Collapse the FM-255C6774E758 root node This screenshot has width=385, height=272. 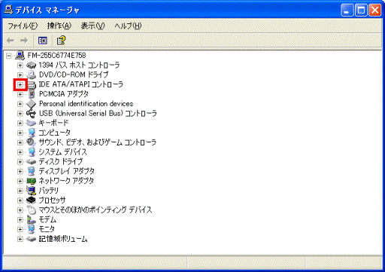(x=9, y=56)
